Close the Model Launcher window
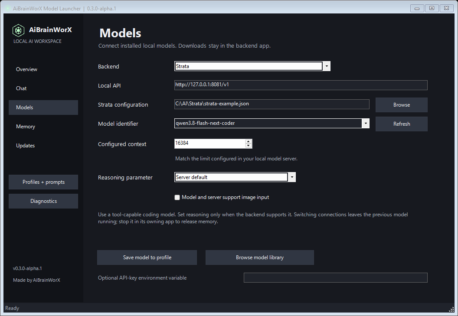This screenshot has width=458, height=316. click(x=447, y=8)
